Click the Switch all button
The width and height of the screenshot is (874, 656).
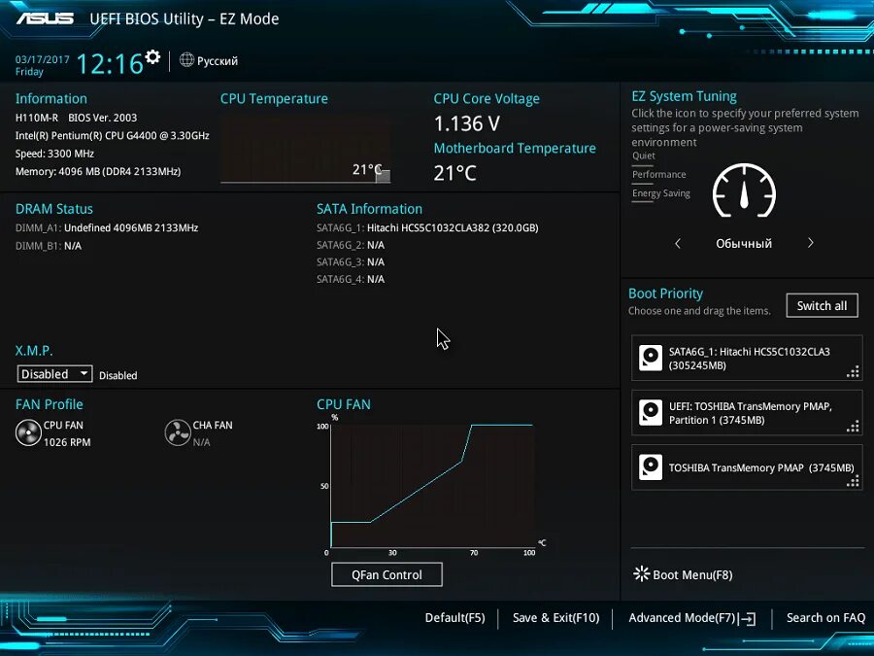coord(822,306)
